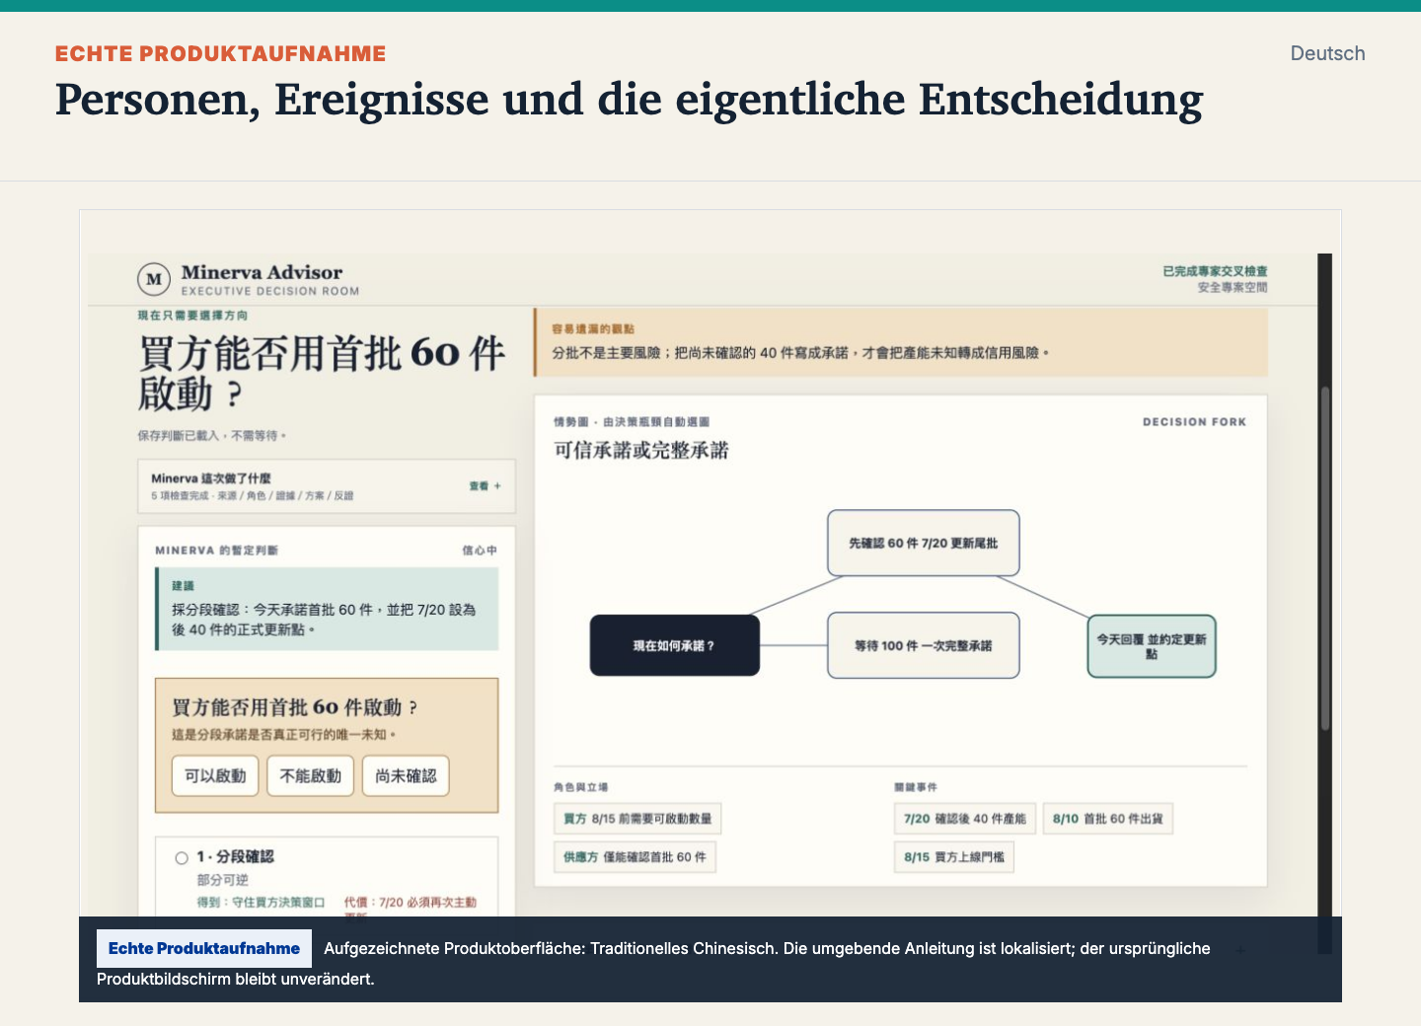Click the 可以啟動 answer button
Image resolution: width=1421 pixels, height=1026 pixels.
(215, 776)
